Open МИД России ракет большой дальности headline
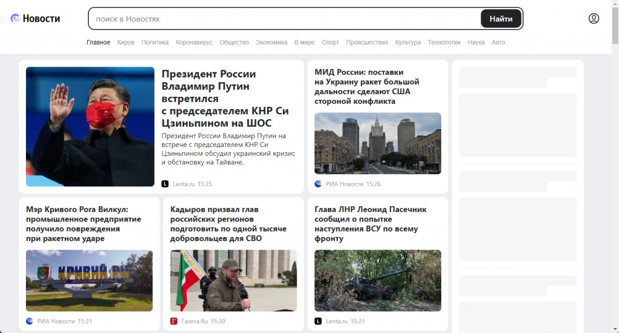The height and width of the screenshot is (333, 619). point(367,86)
